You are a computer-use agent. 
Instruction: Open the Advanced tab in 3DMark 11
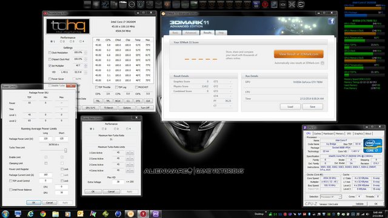tap(190, 33)
